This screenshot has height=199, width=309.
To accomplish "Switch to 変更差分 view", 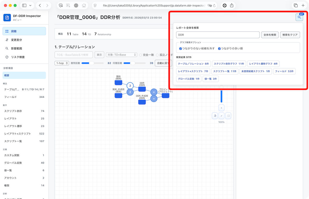I will (x=24, y=40).
